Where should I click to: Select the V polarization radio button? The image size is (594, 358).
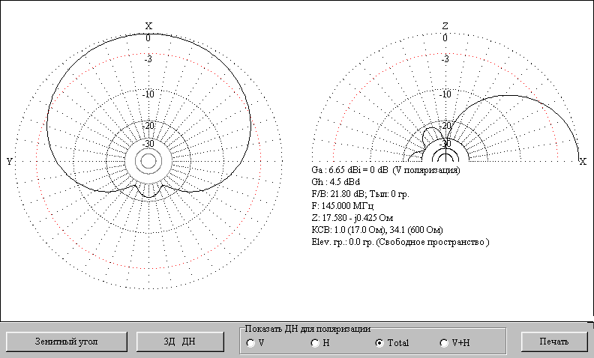(250, 343)
